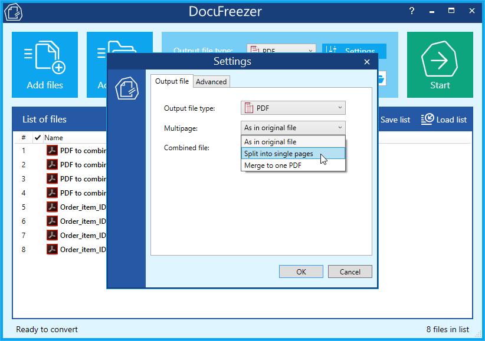Screen dimensions: 485x341
Task: Choose 'As in original file' list option
Action: (293, 142)
